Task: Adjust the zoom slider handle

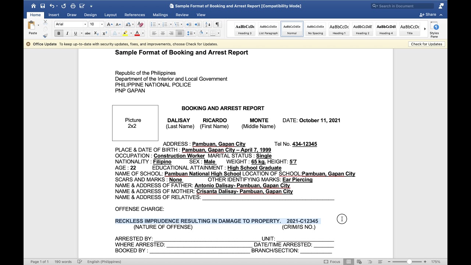Action: tap(409, 262)
